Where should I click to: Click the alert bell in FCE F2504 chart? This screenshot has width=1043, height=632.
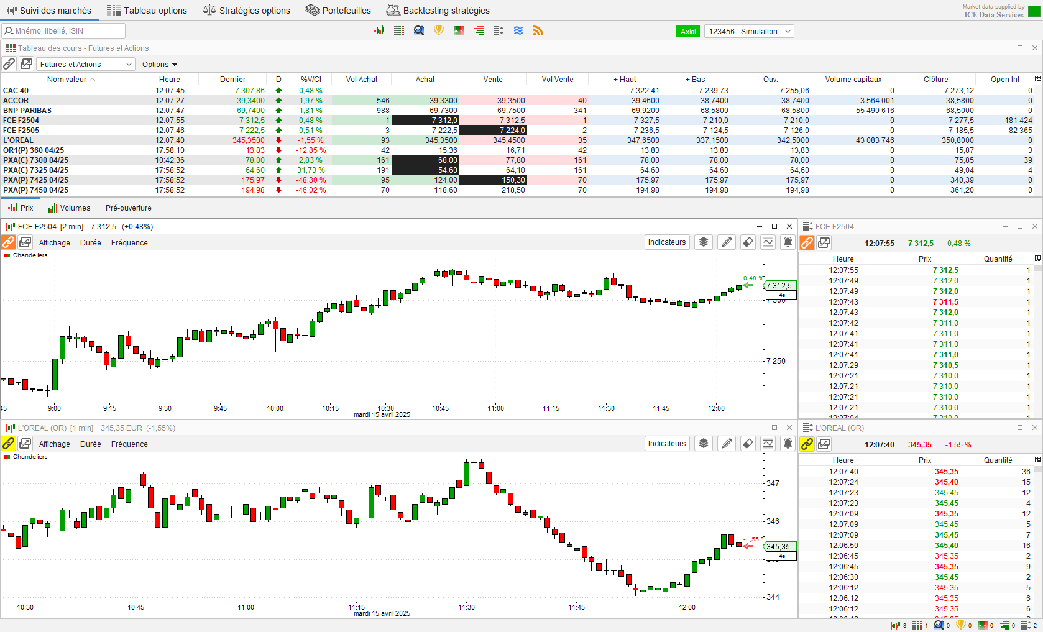coord(788,242)
